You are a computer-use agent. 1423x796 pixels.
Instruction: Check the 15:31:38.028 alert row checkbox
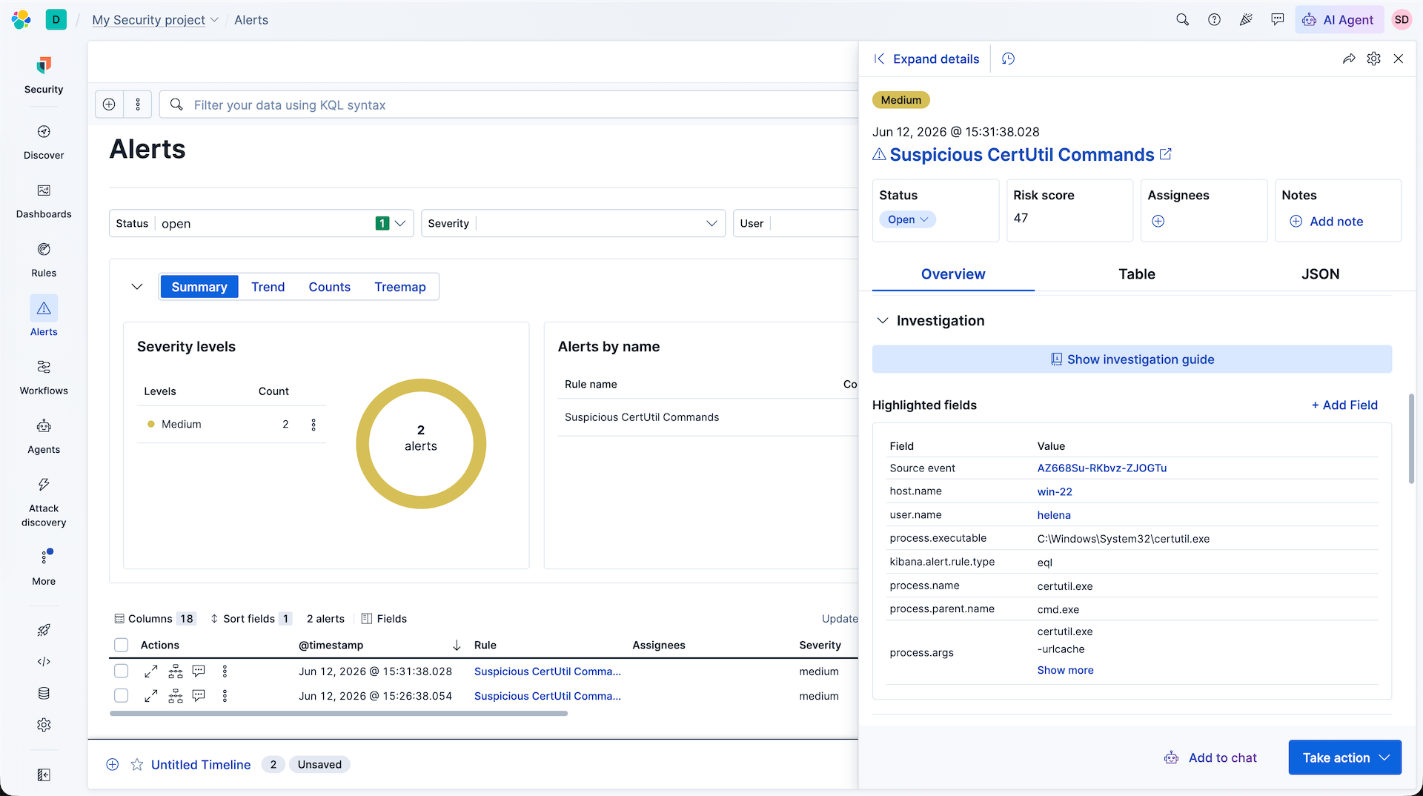(122, 671)
